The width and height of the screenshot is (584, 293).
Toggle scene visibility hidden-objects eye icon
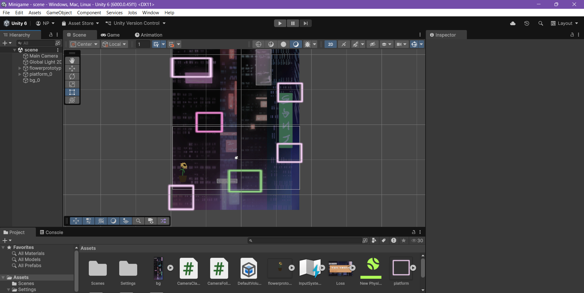[x=372, y=44]
